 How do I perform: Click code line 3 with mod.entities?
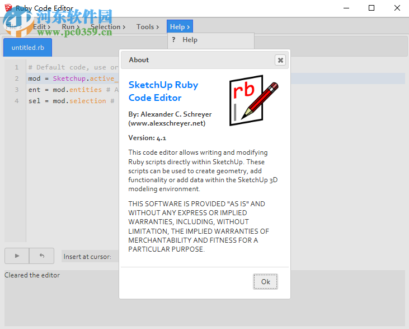click(x=73, y=90)
